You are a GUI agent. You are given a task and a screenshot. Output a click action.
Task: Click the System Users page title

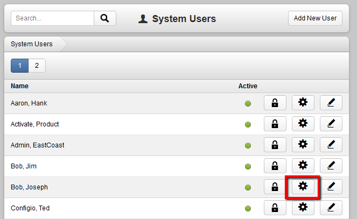point(184,19)
